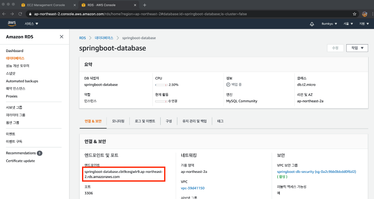The height and width of the screenshot is (199, 374).
Task: Reload the page with refresh icon
Action: (20, 14)
